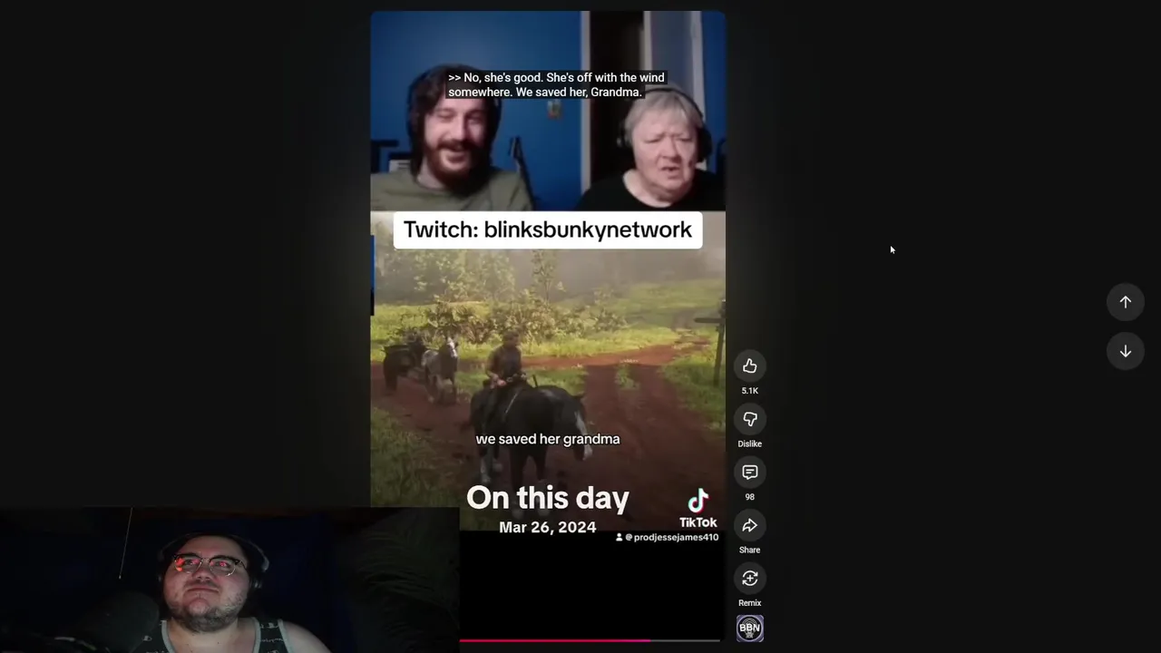Click the 'Twitch: blinksbunkynetwork' banner
The image size is (1161, 653).
pos(548,229)
